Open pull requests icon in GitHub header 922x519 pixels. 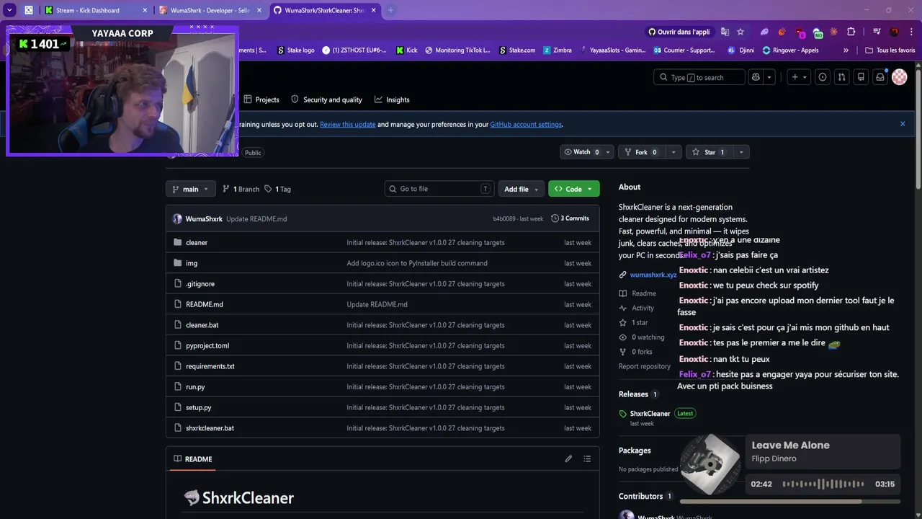(841, 77)
